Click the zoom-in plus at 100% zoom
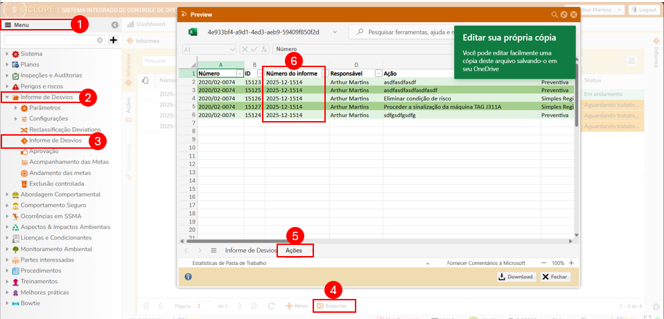This screenshot has height=319, width=664. (x=571, y=264)
